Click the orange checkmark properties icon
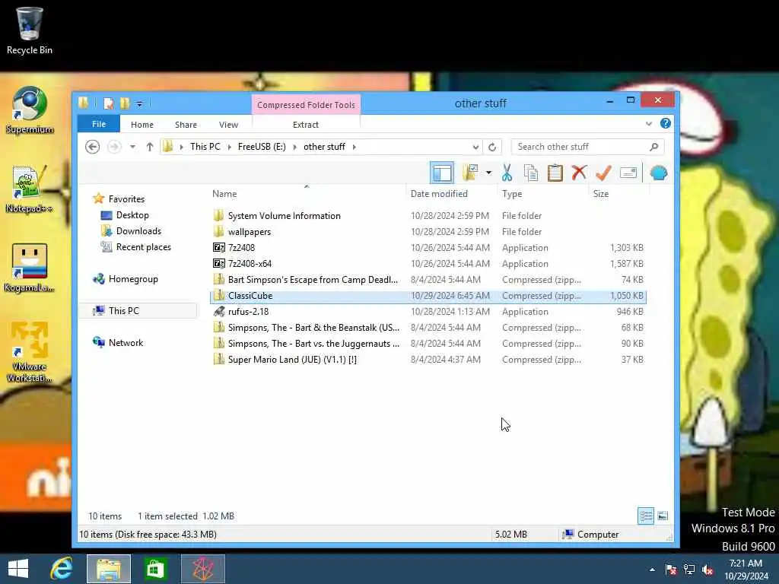 tap(603, 173)
